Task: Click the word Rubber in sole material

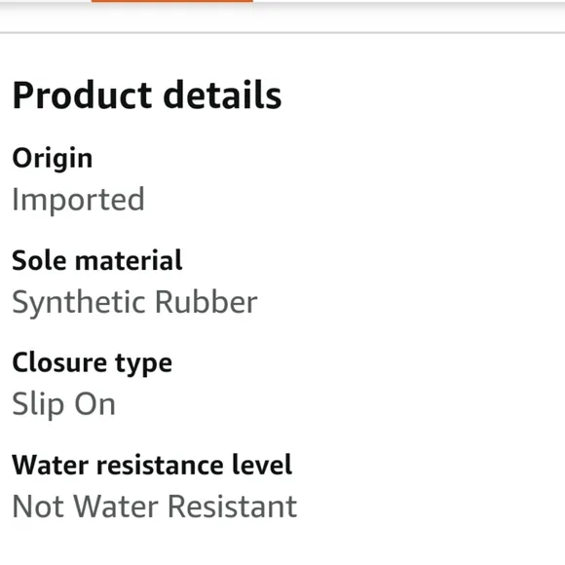Action: [x=207, y=302]
